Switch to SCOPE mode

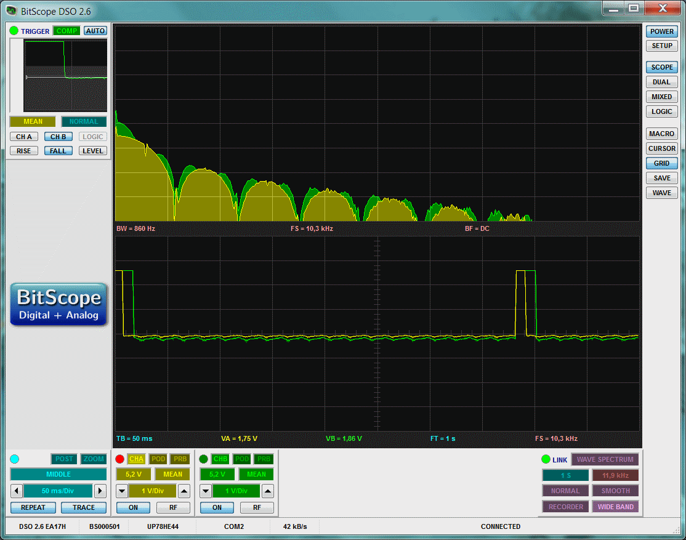pos(661,67)
